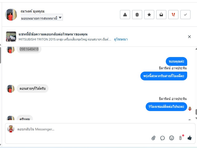197x148 pixels.
Task: Click the ดูโฆษณา link
Action: point(121,39)
